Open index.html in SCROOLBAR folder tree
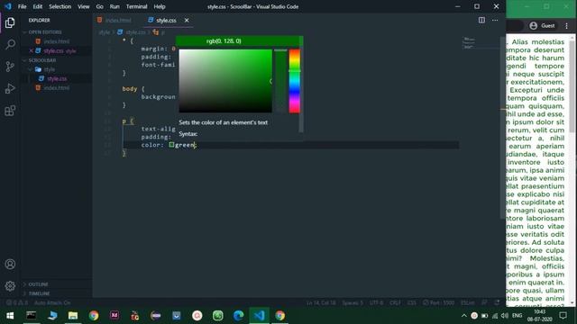The width and height of the screenshot is (577, 324). tap(56, 88)
